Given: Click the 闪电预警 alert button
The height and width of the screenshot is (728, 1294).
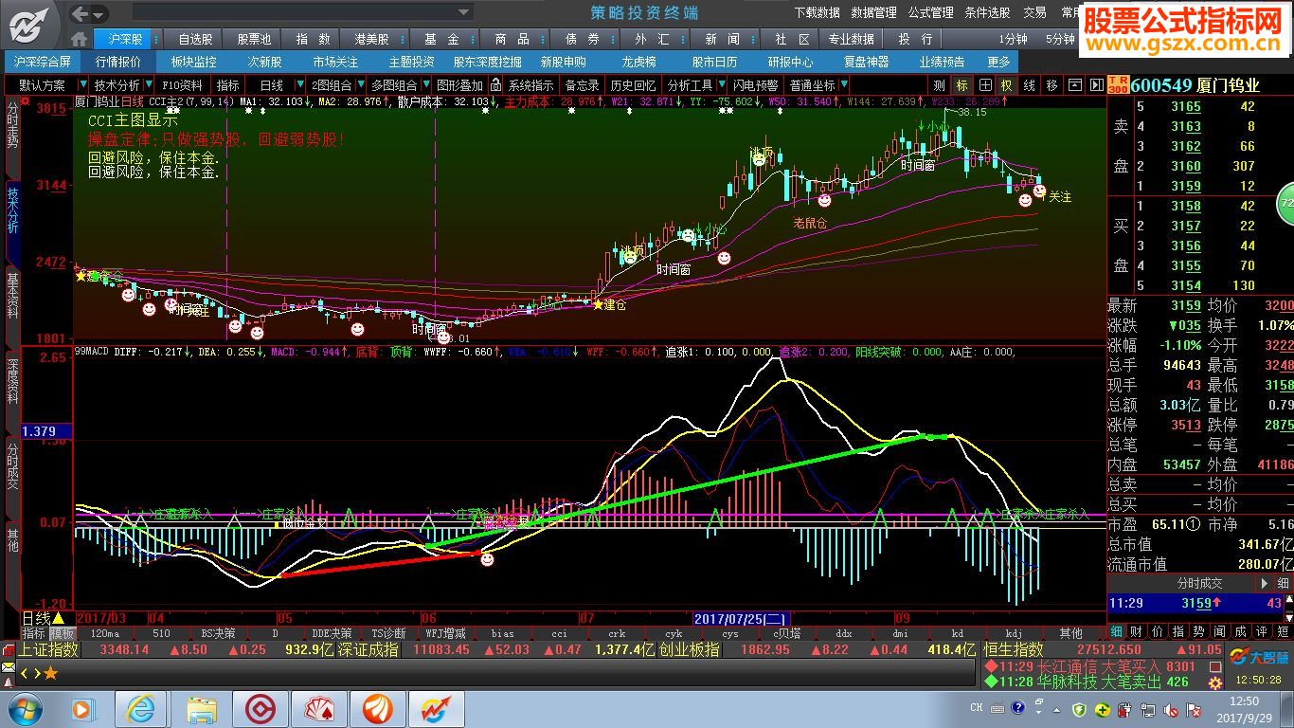Looking at the screenshot, I should click(755, 85).
